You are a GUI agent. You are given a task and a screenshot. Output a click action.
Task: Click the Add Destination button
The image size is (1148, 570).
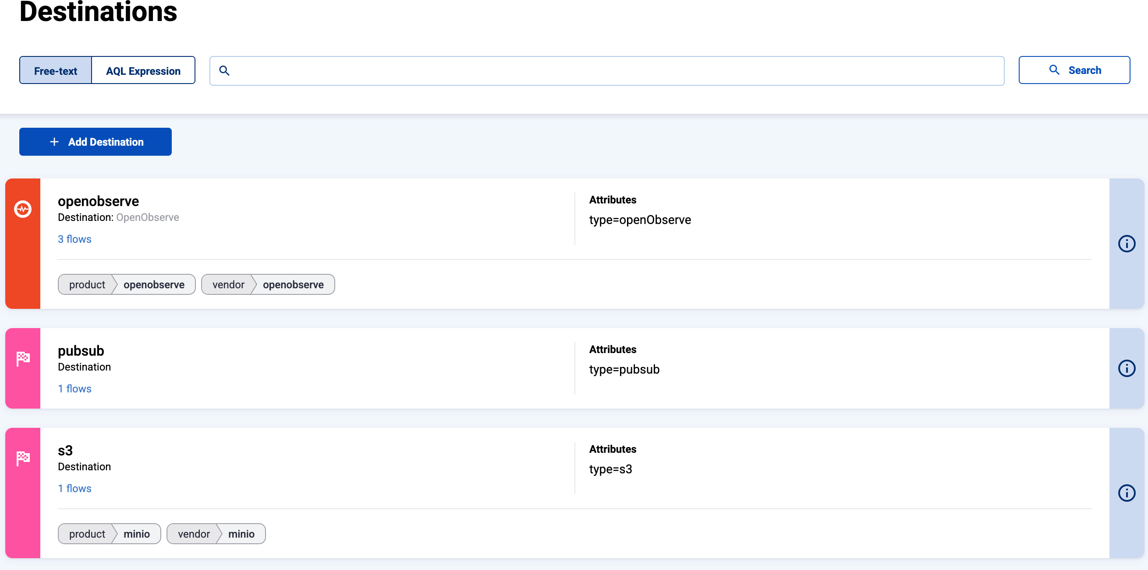[x=96, y=142]
